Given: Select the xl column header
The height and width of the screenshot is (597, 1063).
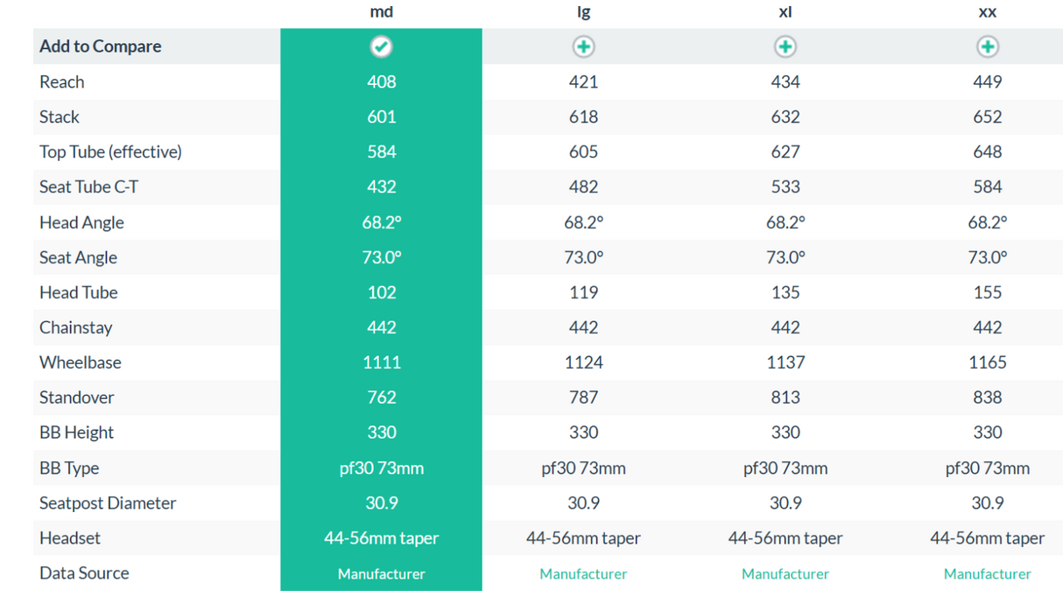Looking at the screenshot, I should click(x=785, y=12).
